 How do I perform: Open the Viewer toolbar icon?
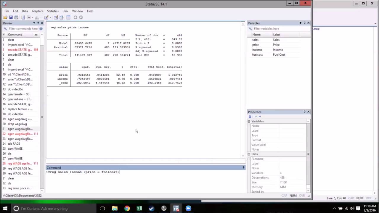(x=29, y=17)
